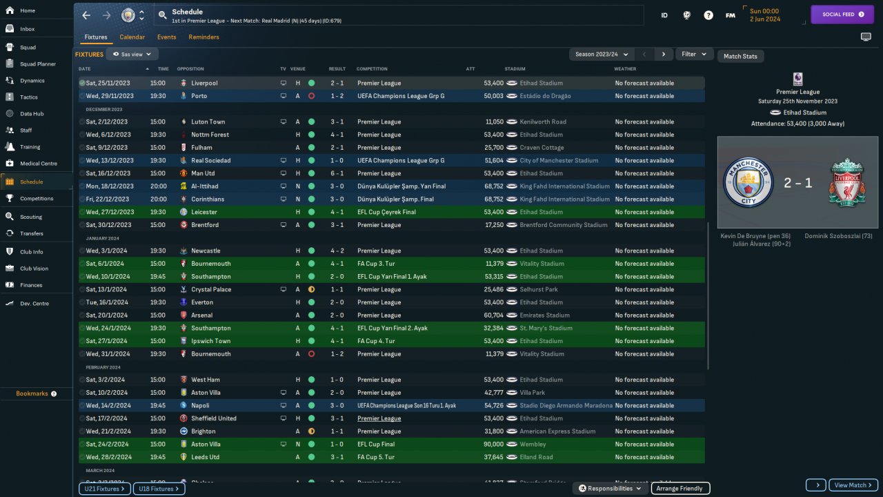The height and width of the screenshot is (497, 883).
Task: Click the Real Sociedad badge in fixtures list
Action: coord(183,161)
